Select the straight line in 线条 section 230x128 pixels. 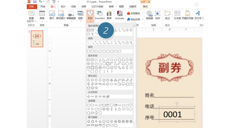[88, 43]
